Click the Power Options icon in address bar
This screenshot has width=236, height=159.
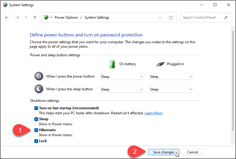[x=46, y=17]
